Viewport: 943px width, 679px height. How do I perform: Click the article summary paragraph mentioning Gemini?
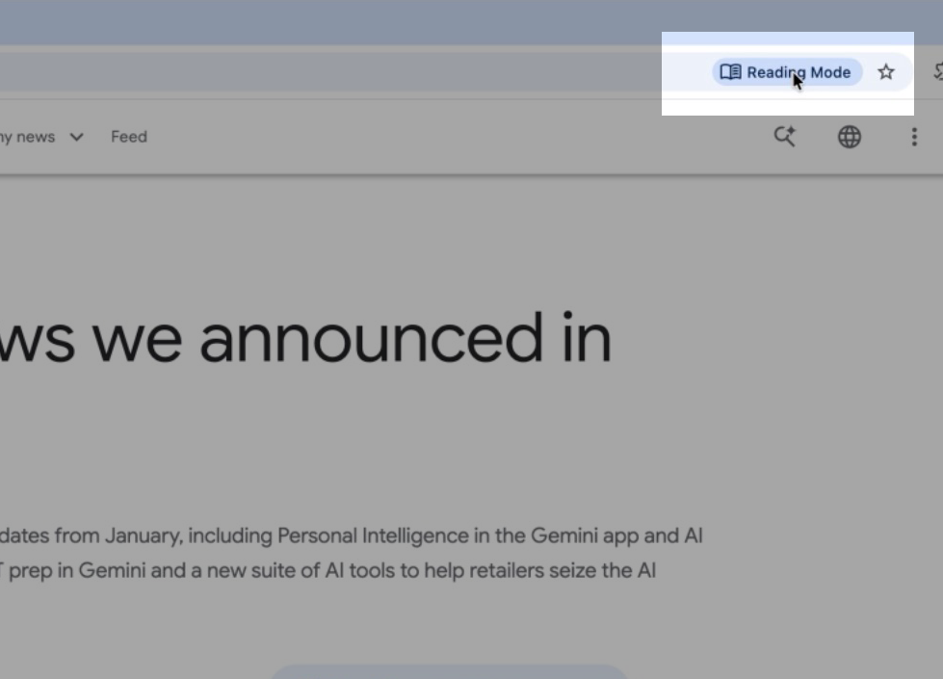(352, 553)
